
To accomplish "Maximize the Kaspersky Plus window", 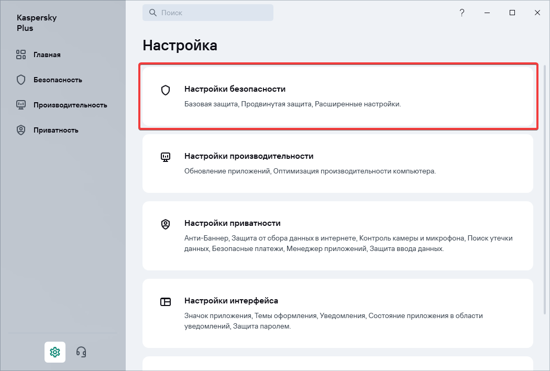I will (512, 13).
